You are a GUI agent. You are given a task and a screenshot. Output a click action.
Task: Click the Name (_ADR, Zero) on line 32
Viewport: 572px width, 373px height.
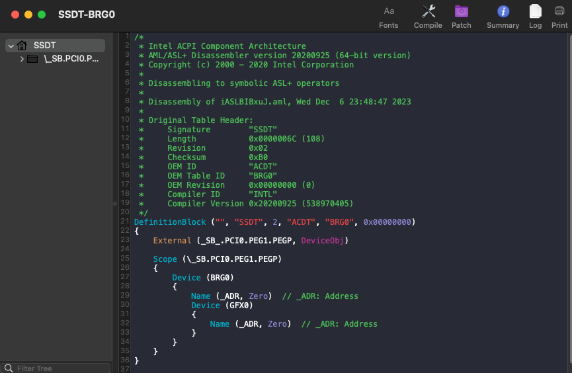point(251,324)
